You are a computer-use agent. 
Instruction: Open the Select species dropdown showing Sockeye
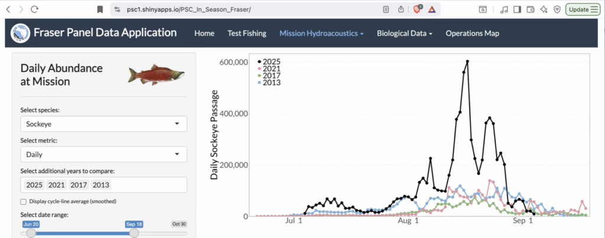(x=103, y=124)
